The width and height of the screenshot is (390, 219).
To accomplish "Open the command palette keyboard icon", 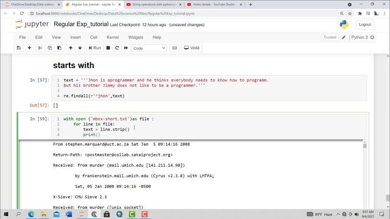I will (x=174, y=48).
